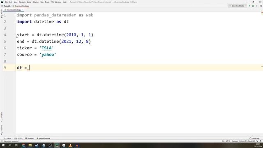Click the 4 spaces indent selector
Screen dimensions: 263x148
pos(235,141)
